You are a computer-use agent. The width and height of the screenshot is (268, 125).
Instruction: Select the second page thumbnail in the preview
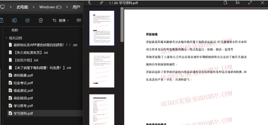(x=102, y=70)
